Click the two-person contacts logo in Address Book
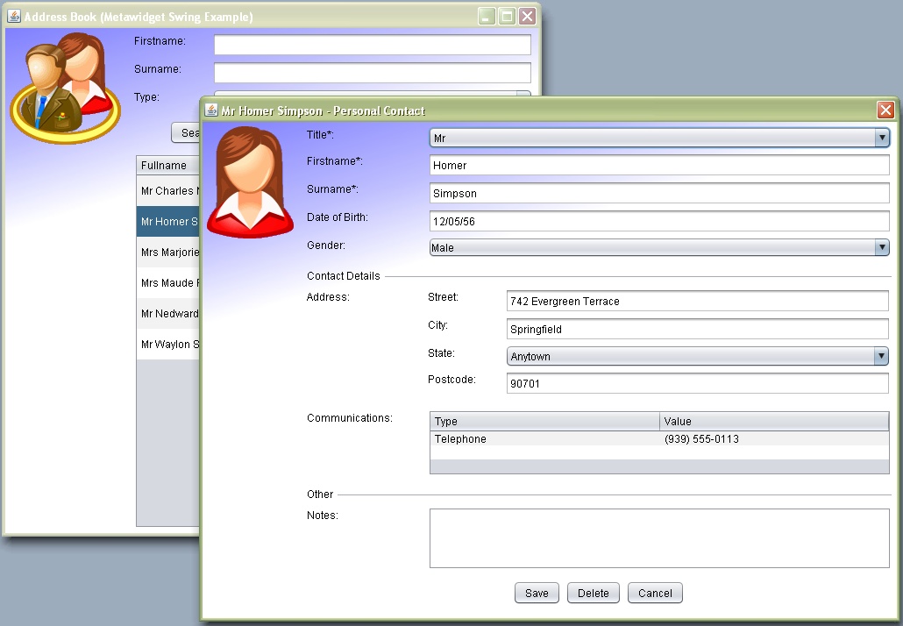Viewport: 903px width, 626px height. (x=64, y=89)
